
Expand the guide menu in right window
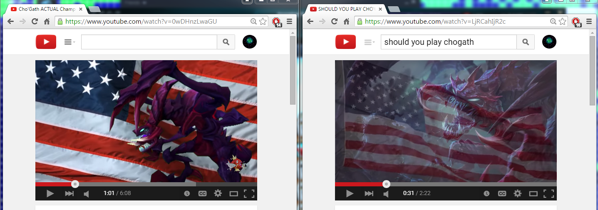click(x=369, y=42)
